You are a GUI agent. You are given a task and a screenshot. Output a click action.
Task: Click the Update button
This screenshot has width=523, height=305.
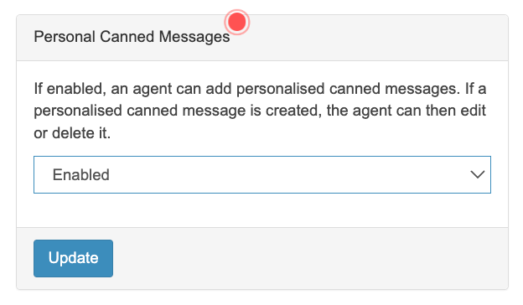(x=74, y=258)
